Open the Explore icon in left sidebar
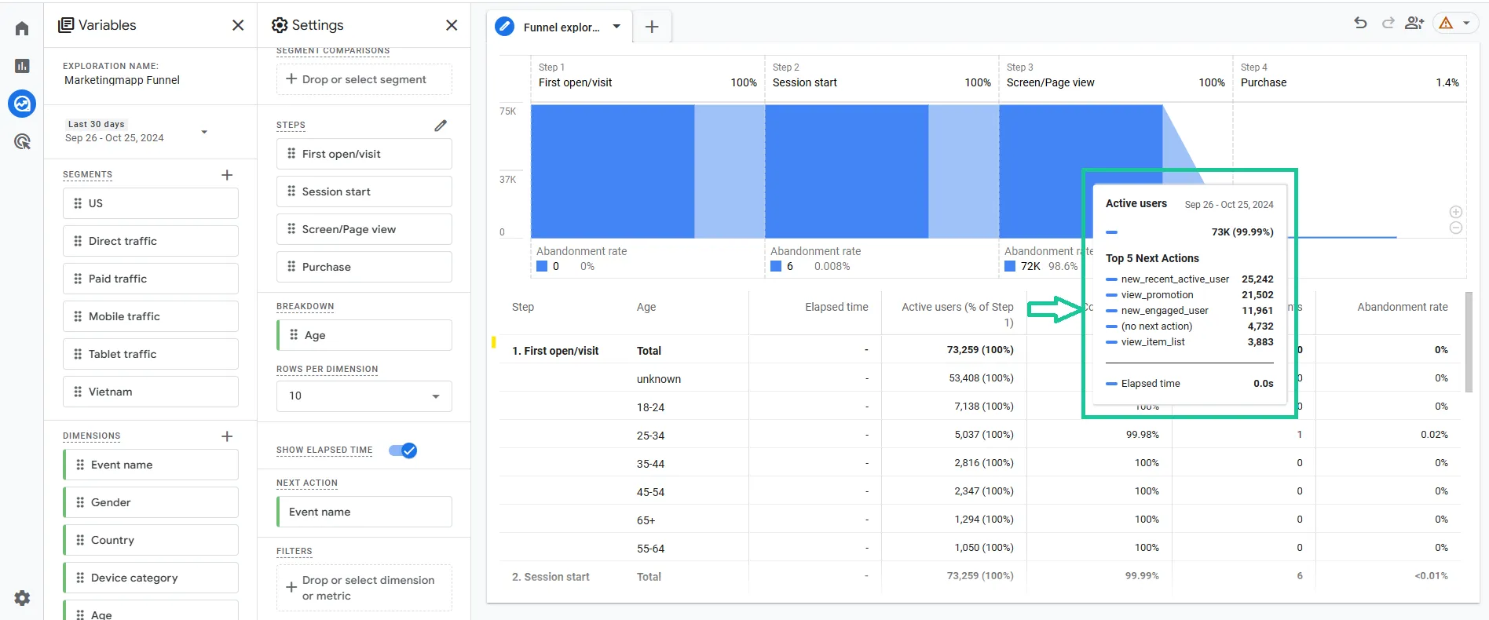This screenshot has height=620, width=1489. coord(22,104)
